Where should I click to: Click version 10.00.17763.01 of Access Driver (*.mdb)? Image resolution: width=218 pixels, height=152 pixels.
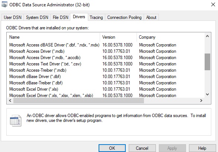point(116,51)
